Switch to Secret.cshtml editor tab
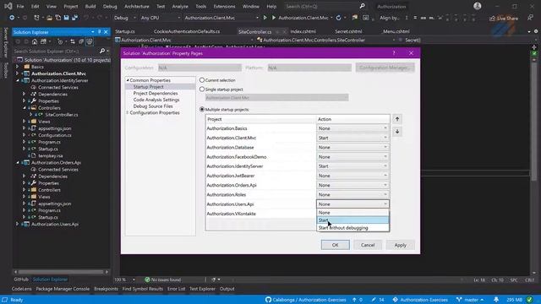Screen dimensions: 541x304 pyautogui.click(x=348, y=31)
